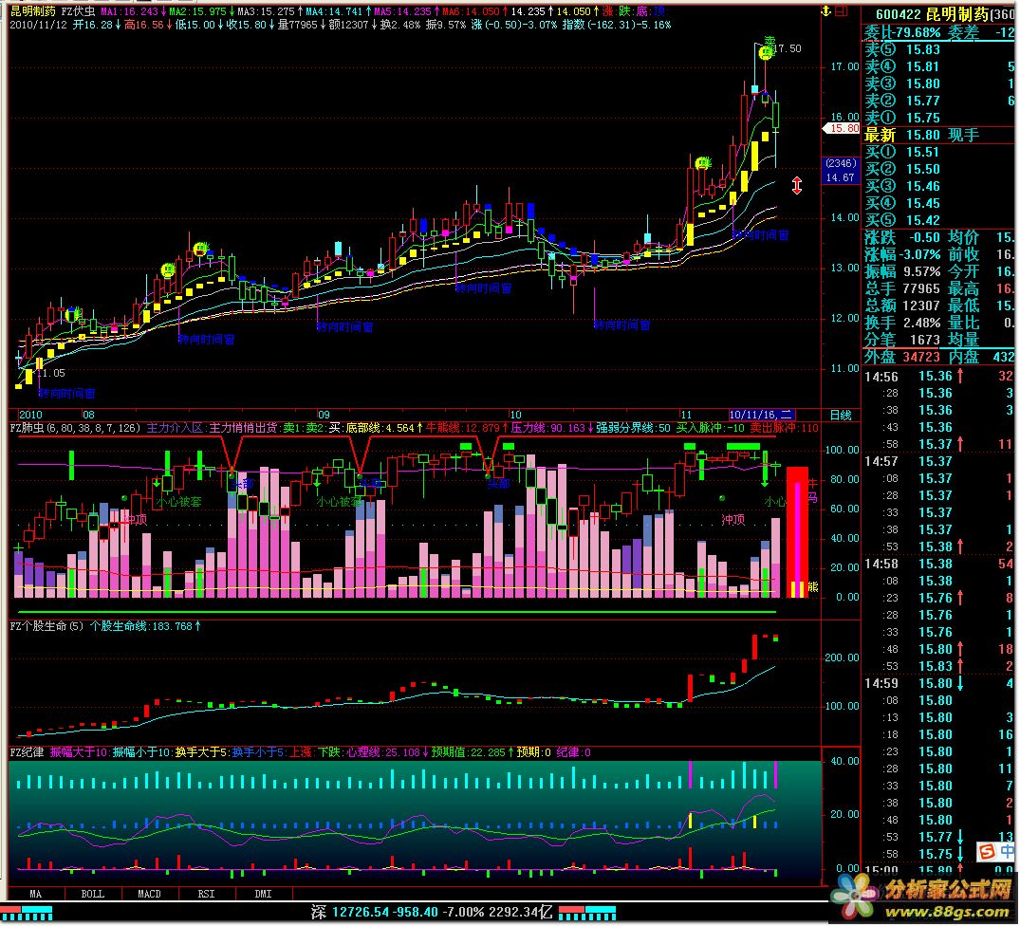Click the 卖④ 15.81 ask row

[939, 66]
